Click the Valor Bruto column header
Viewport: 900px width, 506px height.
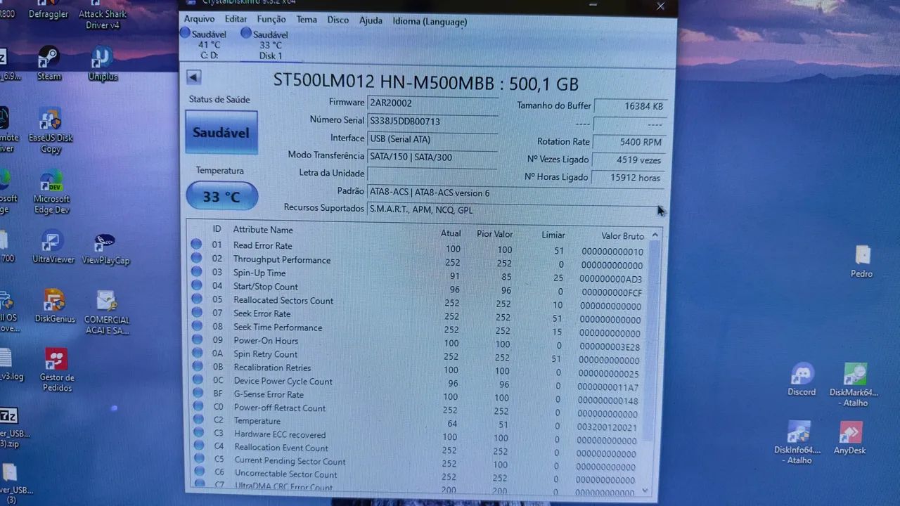coord(622,236)
